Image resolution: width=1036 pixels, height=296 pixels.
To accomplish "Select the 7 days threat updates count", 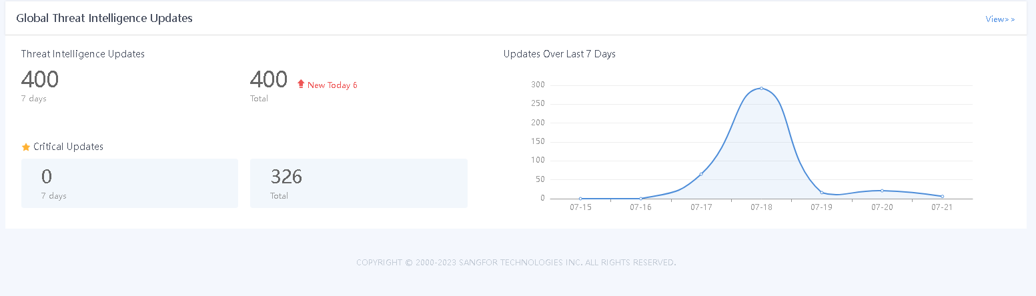I will click(40, 80).
